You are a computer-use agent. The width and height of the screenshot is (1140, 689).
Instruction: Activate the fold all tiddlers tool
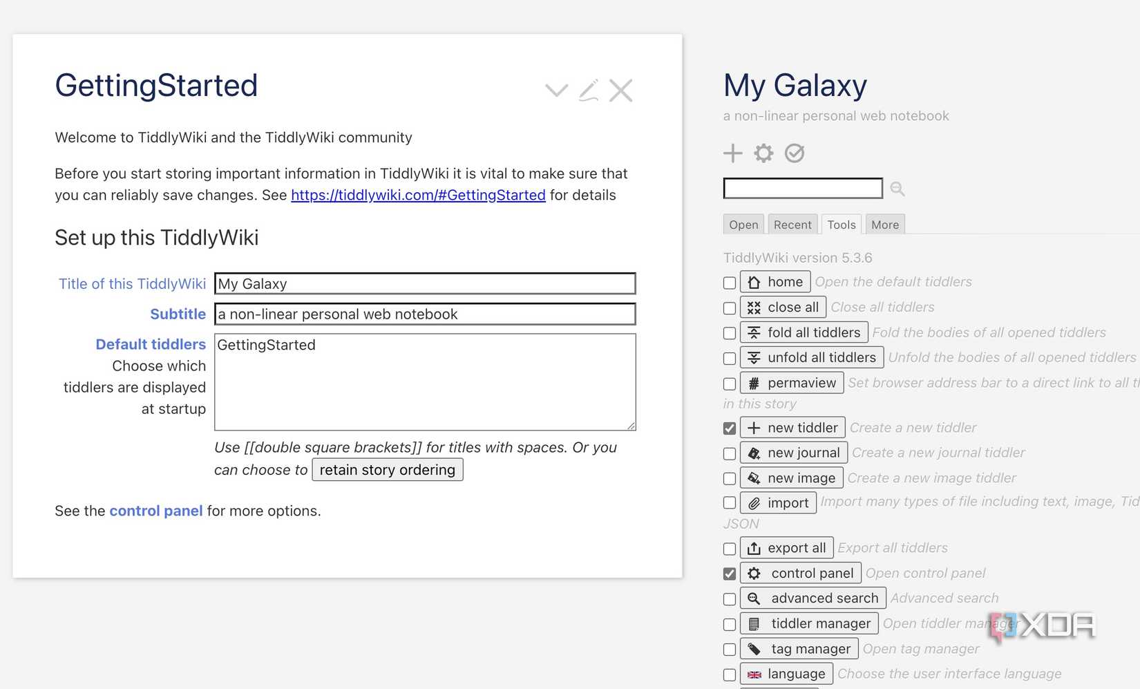[x=804, y=332]
